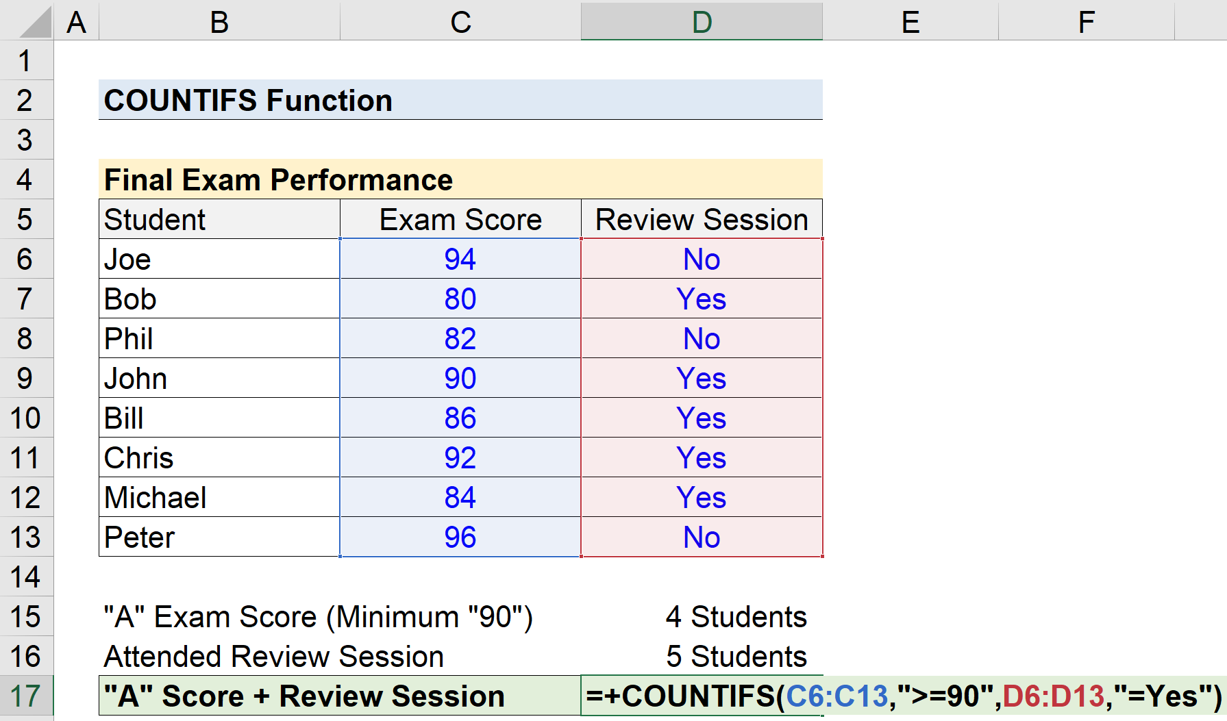
Task: Click Joe's exam score 94
Action: pyautogui.click(x=460, y=259)
